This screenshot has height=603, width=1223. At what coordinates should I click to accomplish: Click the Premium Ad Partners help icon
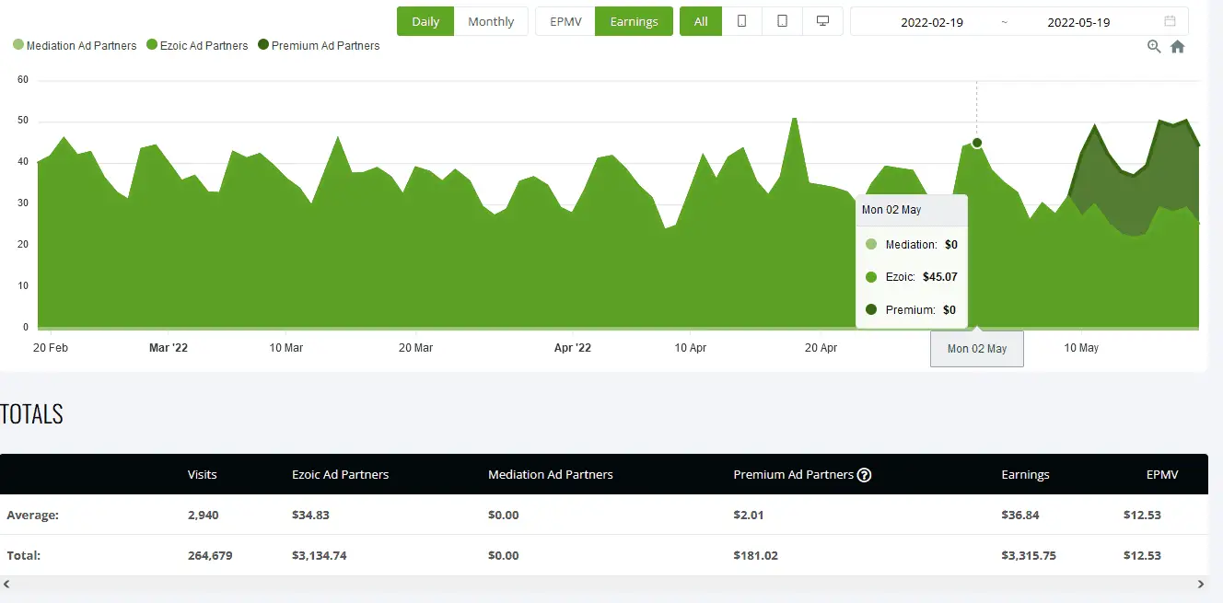[x=864, y=475]
